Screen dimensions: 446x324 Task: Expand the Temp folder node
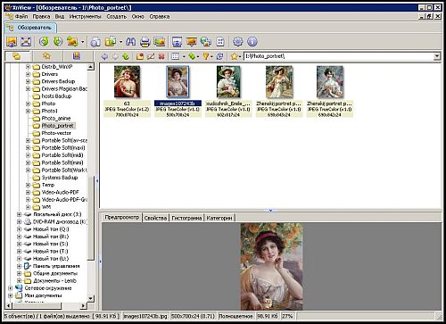[x=28, y=185]
